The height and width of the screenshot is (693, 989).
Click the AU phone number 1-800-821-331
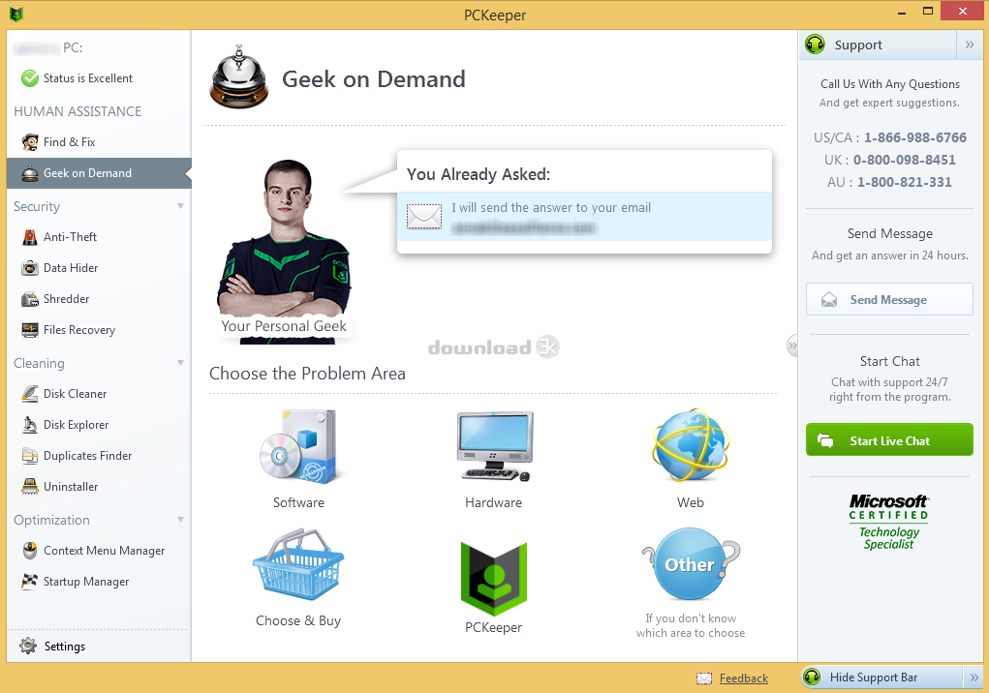click(x=905, y=182)
